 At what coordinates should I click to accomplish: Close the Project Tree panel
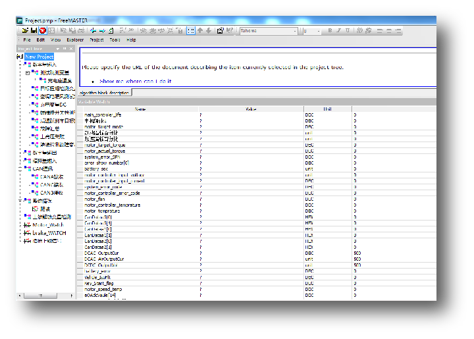(x=71, y=49)
